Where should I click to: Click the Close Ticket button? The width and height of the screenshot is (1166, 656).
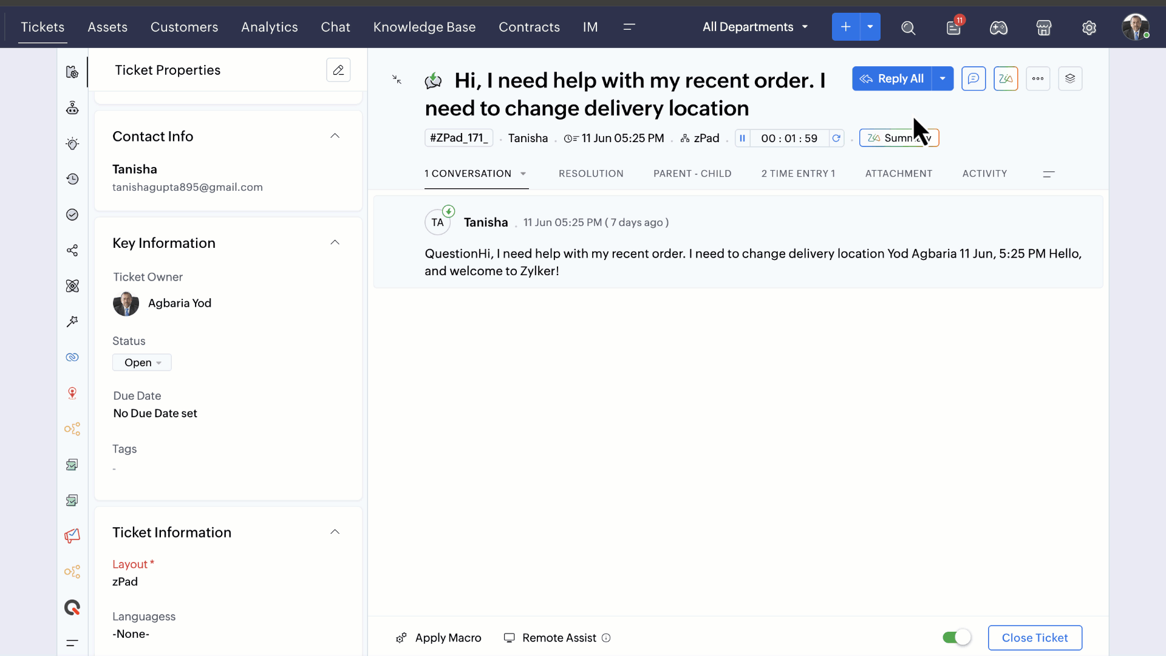1034,638
